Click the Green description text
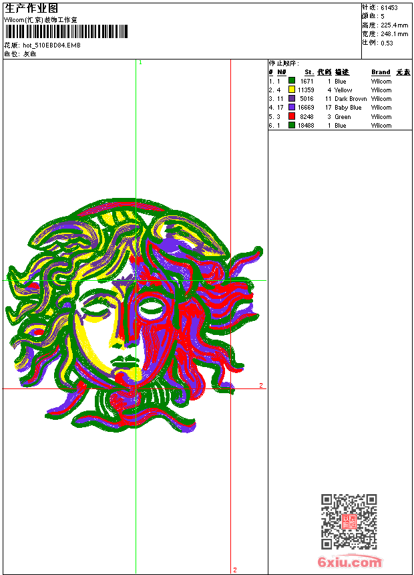 click(x=343, y=116)
